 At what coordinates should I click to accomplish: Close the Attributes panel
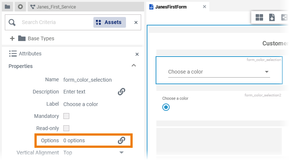point(137,54)
